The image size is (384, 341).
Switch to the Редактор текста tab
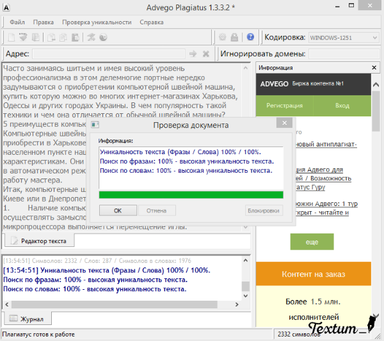click(40, 241)
